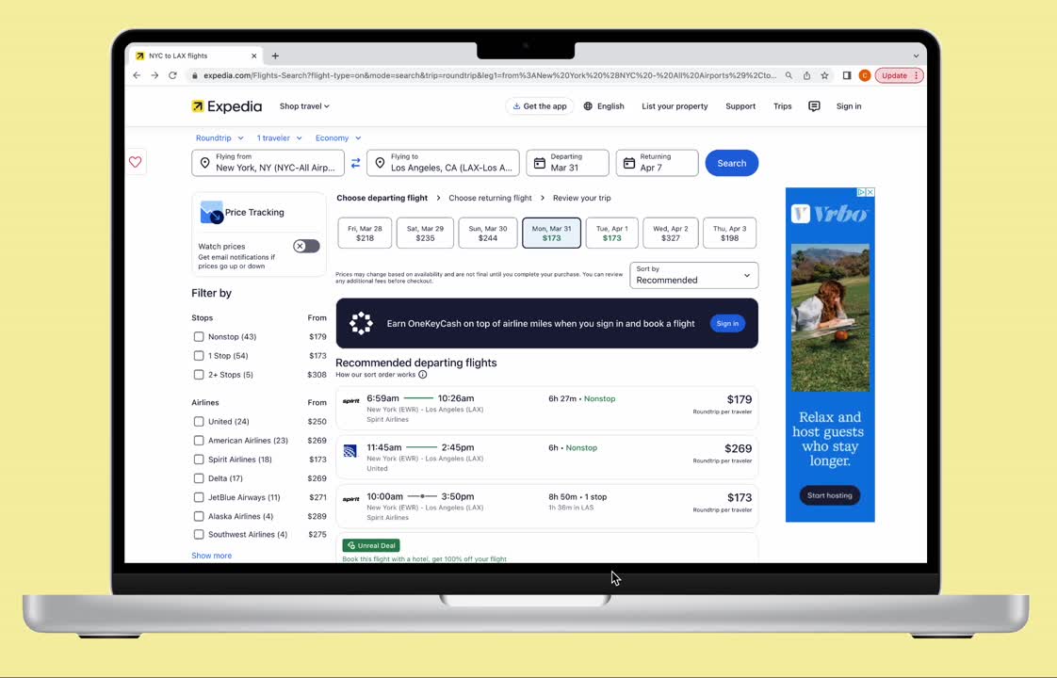Check the 2+ Stops (5) filter

point(199,375)
